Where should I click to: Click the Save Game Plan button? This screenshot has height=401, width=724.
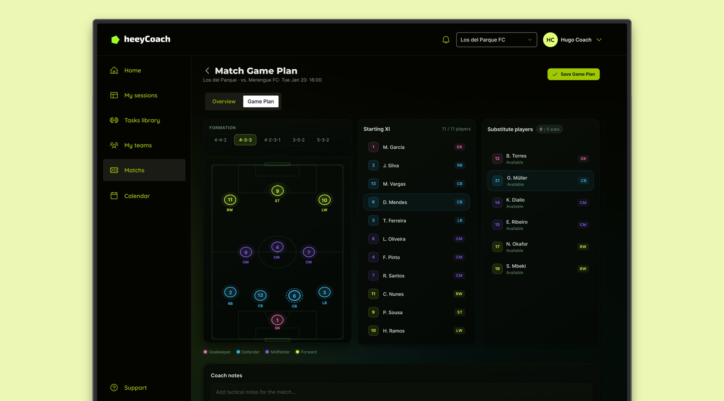[573, 74]
